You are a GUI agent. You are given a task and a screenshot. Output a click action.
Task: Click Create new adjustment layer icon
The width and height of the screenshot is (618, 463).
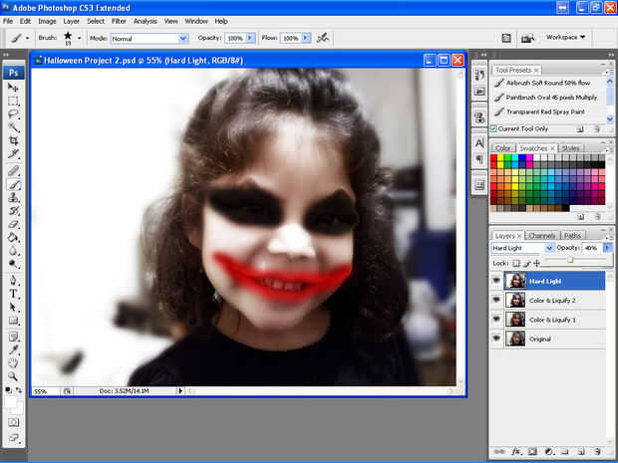tap(548, 452)
